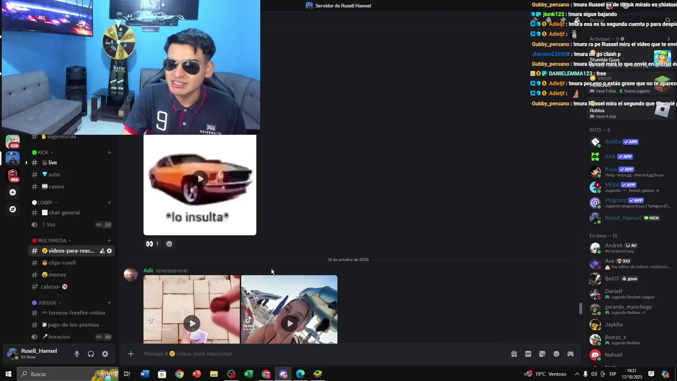Collapse the LOBBY category
677x381 pixels.
click(45, 203)
